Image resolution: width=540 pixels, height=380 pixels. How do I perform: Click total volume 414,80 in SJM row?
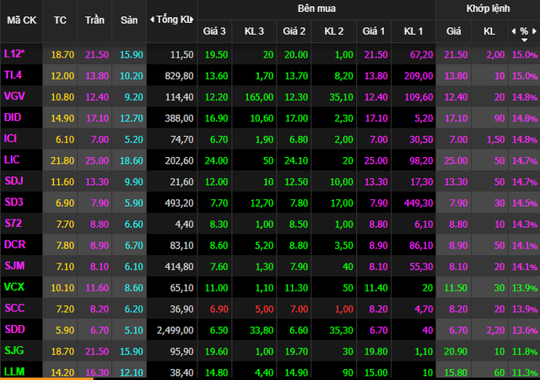(x=179, y=267)
